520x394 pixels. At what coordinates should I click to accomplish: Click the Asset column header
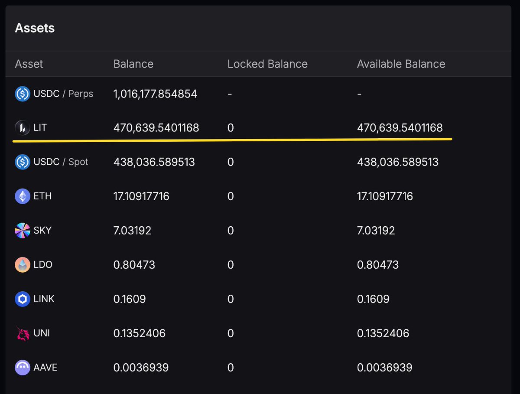pos(29,64)
